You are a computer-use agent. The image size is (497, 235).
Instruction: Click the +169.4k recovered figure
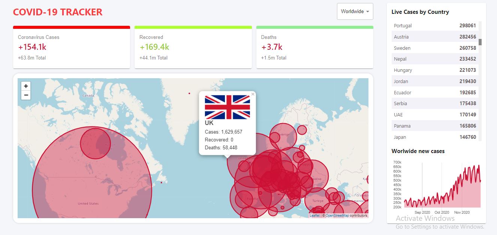[154, 47]
